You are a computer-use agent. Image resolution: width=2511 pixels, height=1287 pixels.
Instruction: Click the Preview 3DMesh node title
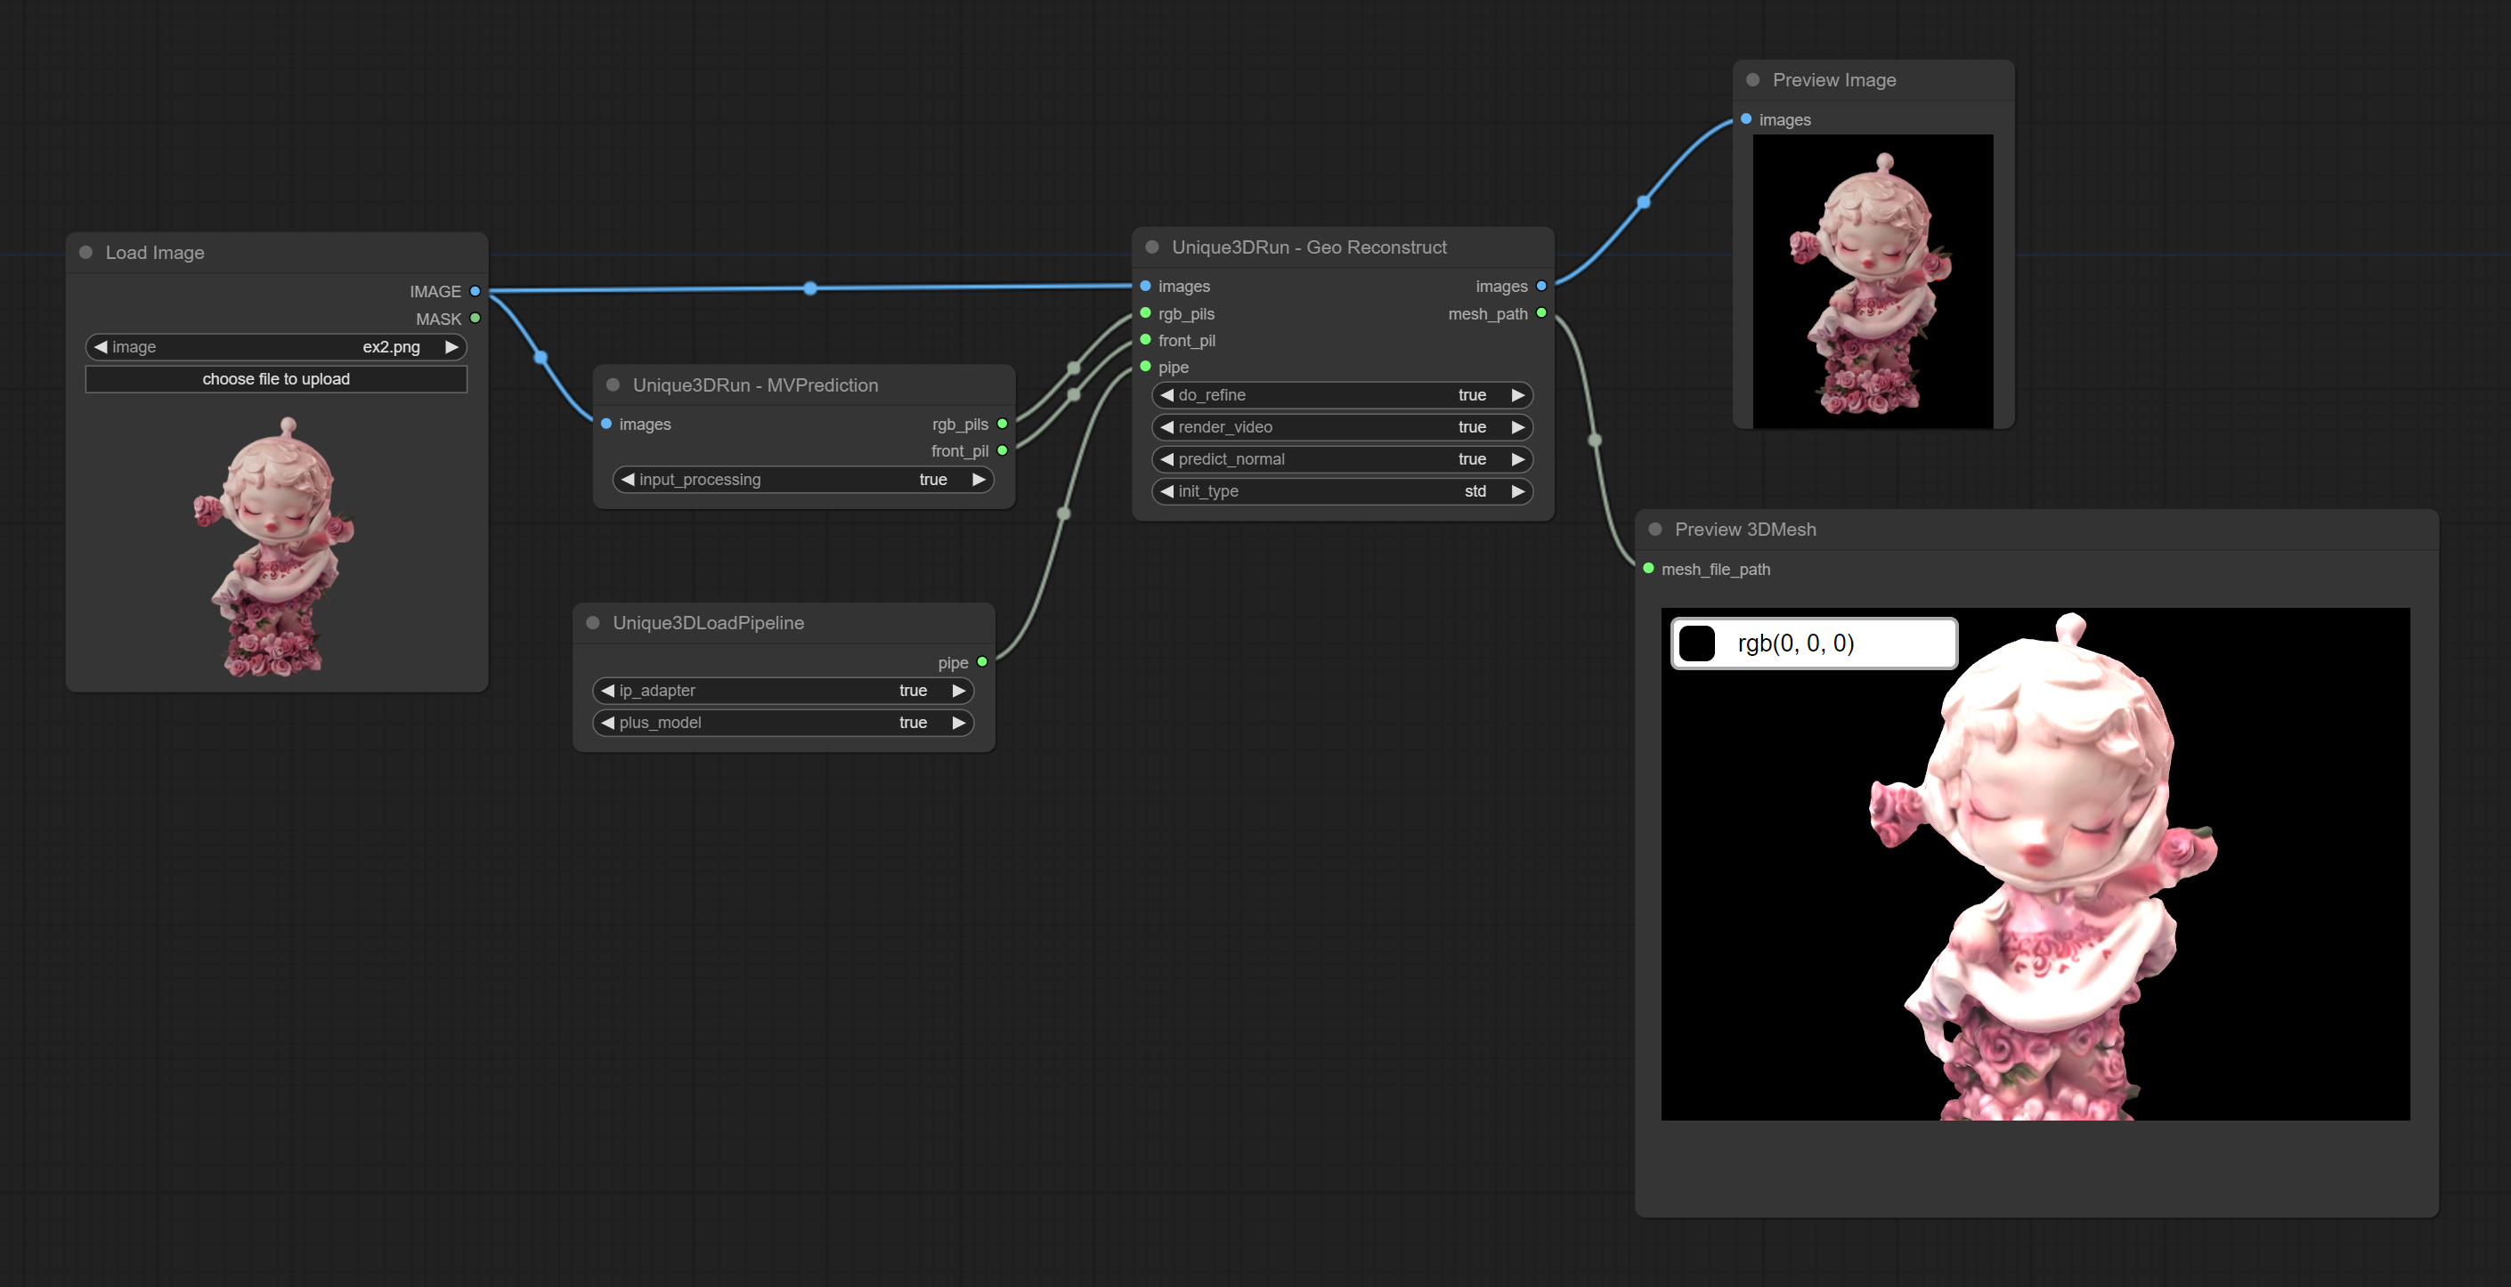1745,529
